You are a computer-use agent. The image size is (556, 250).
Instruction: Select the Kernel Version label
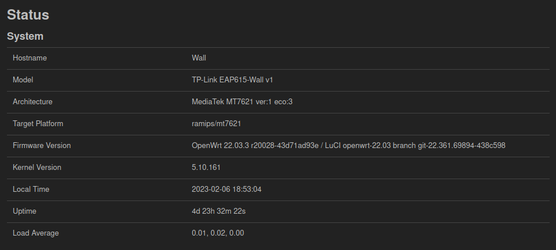(37, 168)
